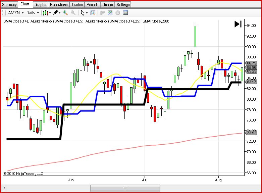Switch to the Periods tab
The width and height of the screenshot is (262, 193).
click(x=92, y=5)
